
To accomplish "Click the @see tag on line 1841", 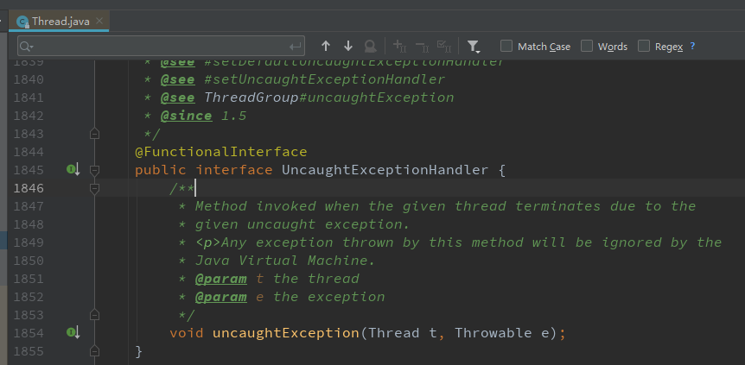I will (x=178, y=98).
